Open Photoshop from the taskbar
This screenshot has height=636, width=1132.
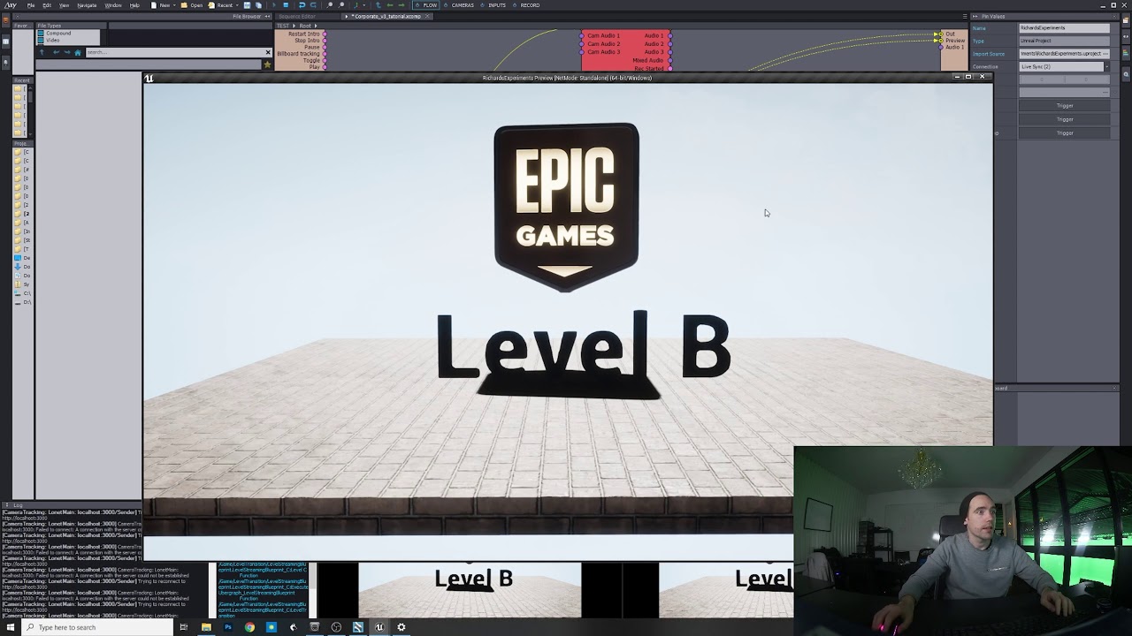[x=227, y=627]
